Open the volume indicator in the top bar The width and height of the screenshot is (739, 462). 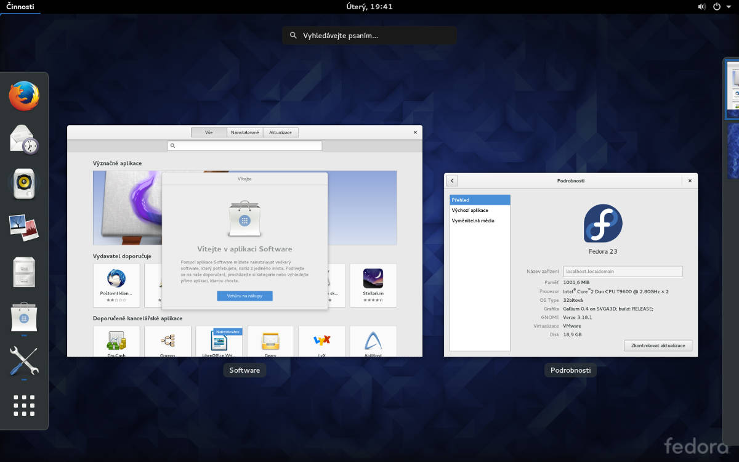(702, 7)
